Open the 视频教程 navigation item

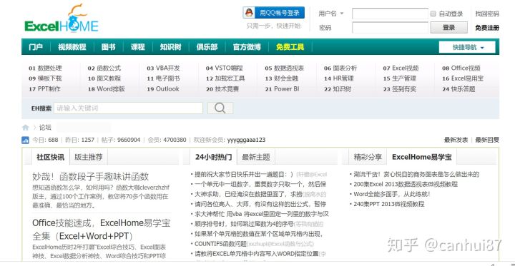(x=72, y=47)
